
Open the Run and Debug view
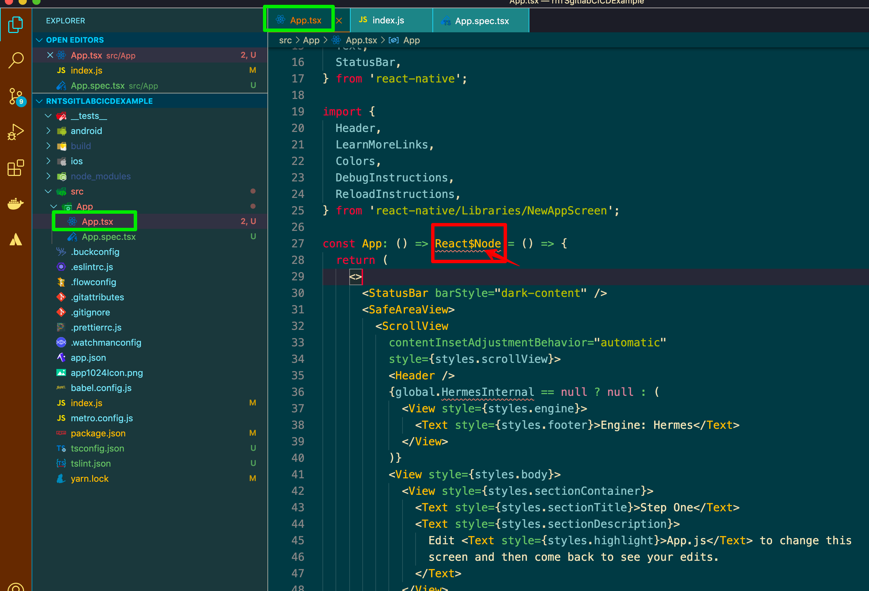point(16,132)
